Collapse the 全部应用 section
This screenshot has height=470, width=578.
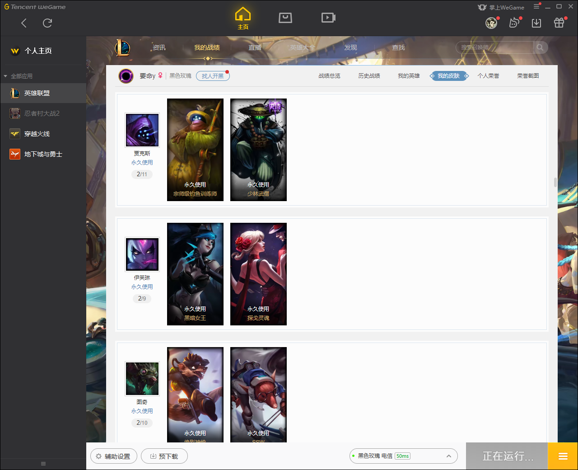(x=18, y=76)
